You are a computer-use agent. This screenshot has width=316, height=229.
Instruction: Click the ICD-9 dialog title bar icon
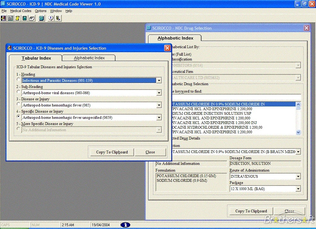click(x=10, y=48)
